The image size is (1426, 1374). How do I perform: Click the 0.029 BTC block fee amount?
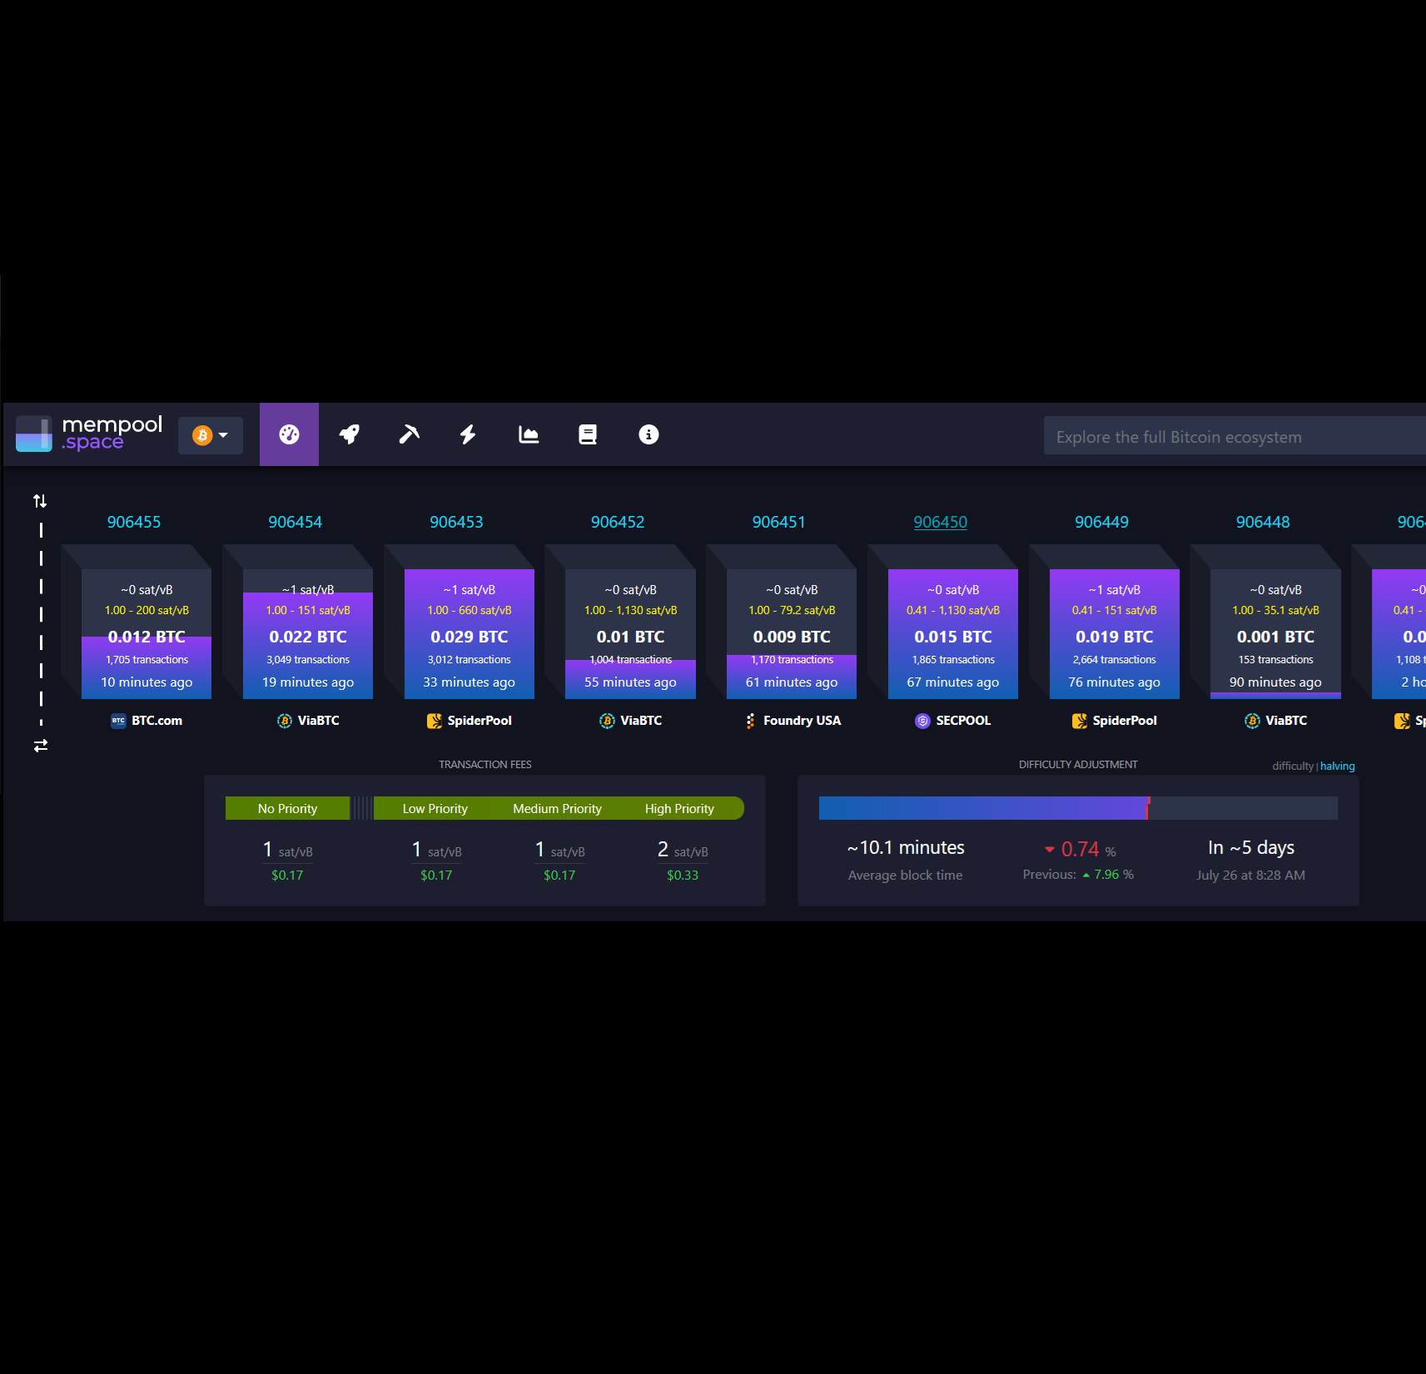point(470,637)
